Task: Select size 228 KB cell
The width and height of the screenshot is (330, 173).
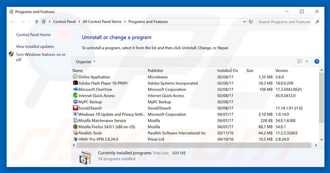Action: (x=267, y=120)
